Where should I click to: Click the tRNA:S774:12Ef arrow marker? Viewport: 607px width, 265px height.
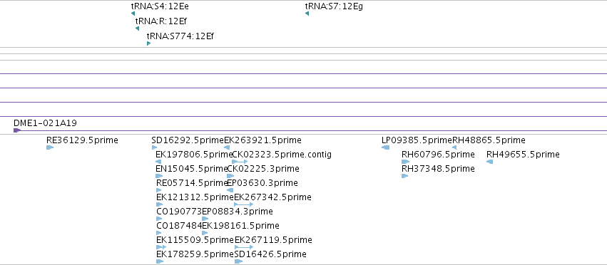point(148,43)
